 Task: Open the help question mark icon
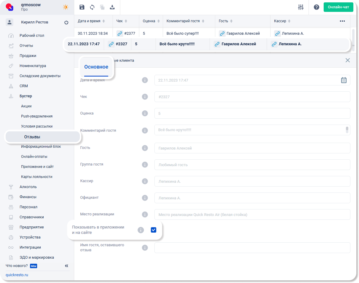coord(317,7)
